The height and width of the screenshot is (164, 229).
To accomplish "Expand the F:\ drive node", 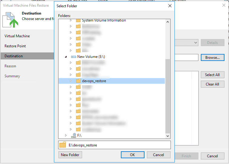I will tap(66, 135).
